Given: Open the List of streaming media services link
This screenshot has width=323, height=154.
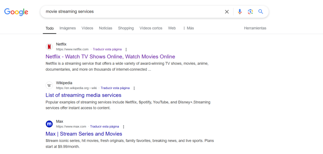Looking at the screenshot, I should 83,95.
